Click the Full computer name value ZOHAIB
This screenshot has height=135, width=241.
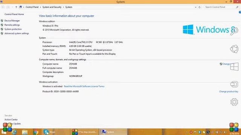pyautogui.click(x=73, y=68)
